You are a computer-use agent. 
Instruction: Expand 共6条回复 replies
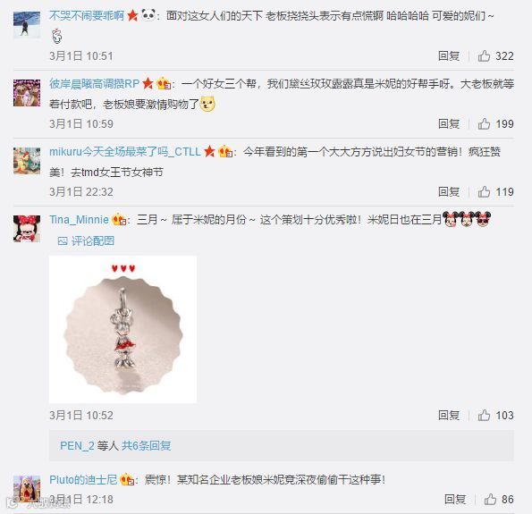[147, 445]
